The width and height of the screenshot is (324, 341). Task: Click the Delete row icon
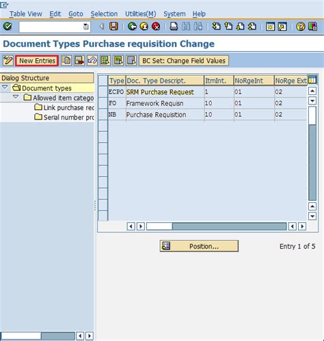(x=79, y=61)
